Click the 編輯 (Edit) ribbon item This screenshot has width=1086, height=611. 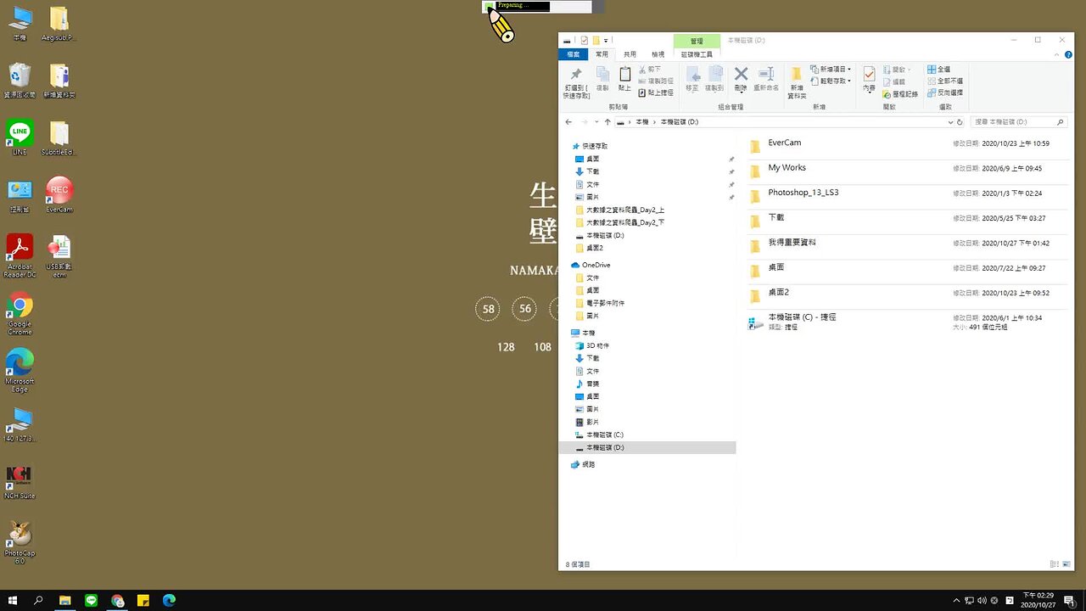click(x=894, y=81)
